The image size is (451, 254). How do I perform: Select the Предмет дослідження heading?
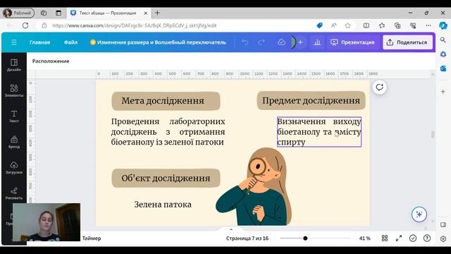[311, 100]
